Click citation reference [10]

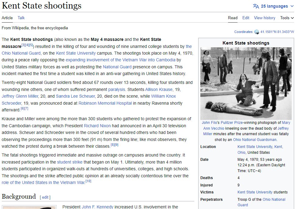point(88,181)
